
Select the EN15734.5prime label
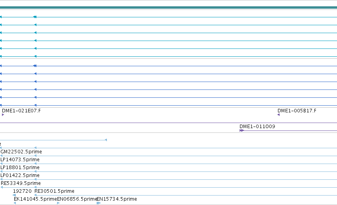point(117,199)
